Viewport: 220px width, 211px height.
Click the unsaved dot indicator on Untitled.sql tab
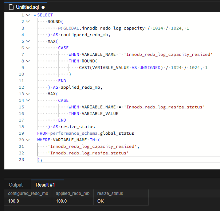pyautogui.click(x=43, y=7)
